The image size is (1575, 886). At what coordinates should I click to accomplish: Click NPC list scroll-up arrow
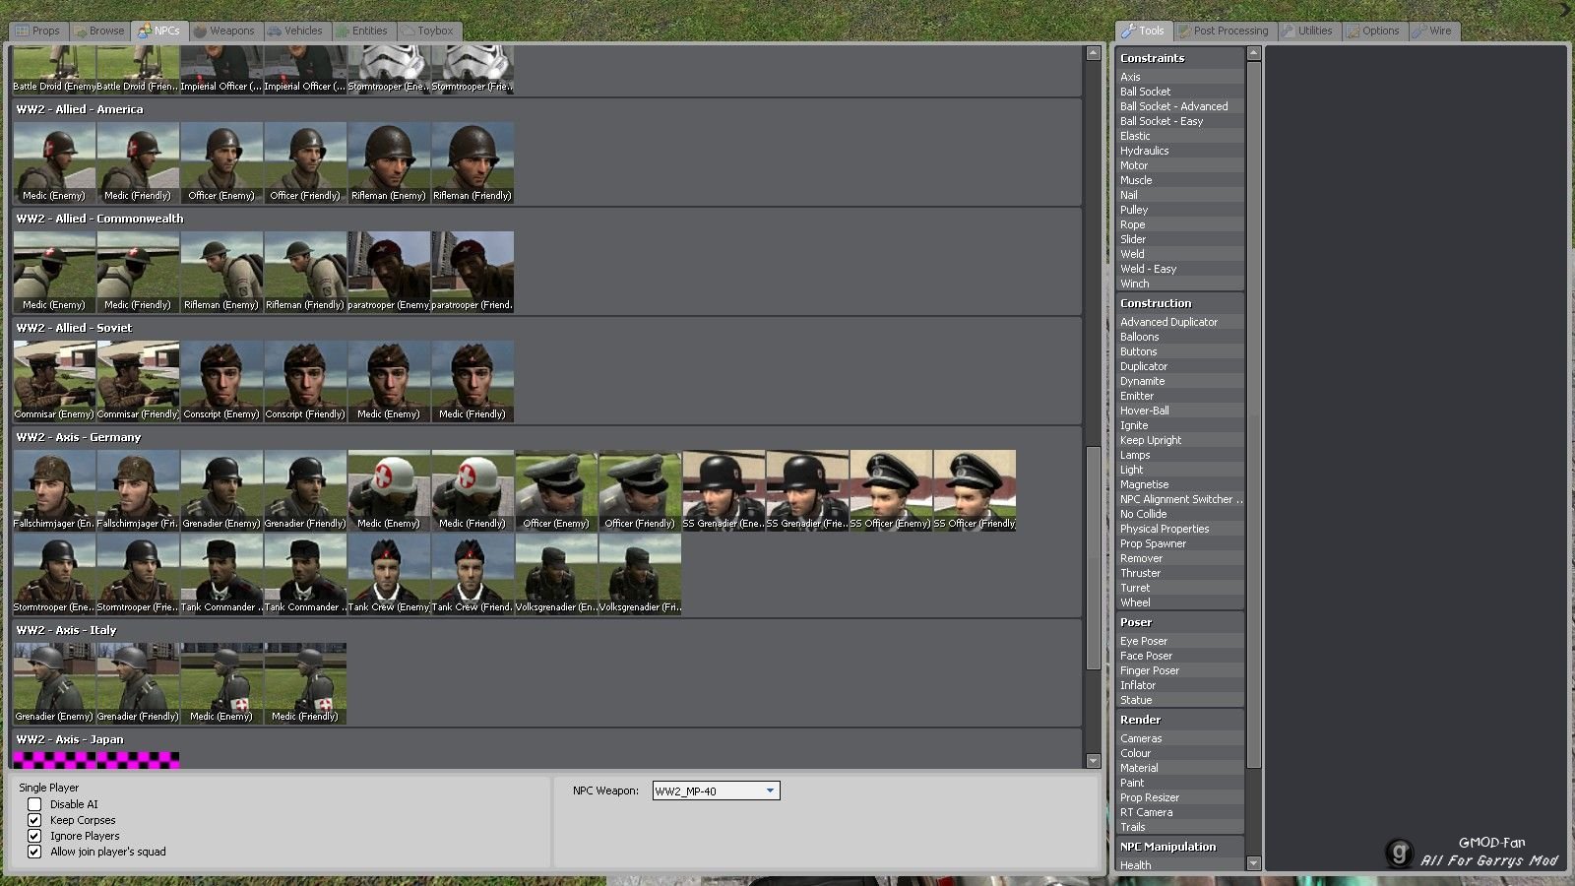[x=1093, y=53]
